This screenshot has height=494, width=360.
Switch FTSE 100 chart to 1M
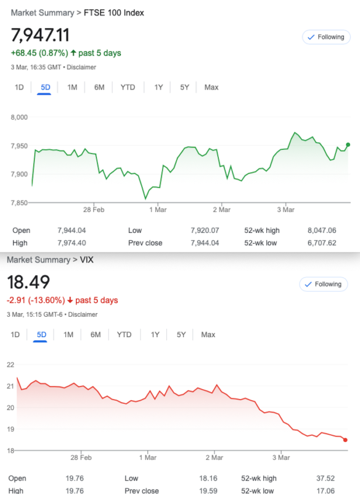[x=72, y=87]
